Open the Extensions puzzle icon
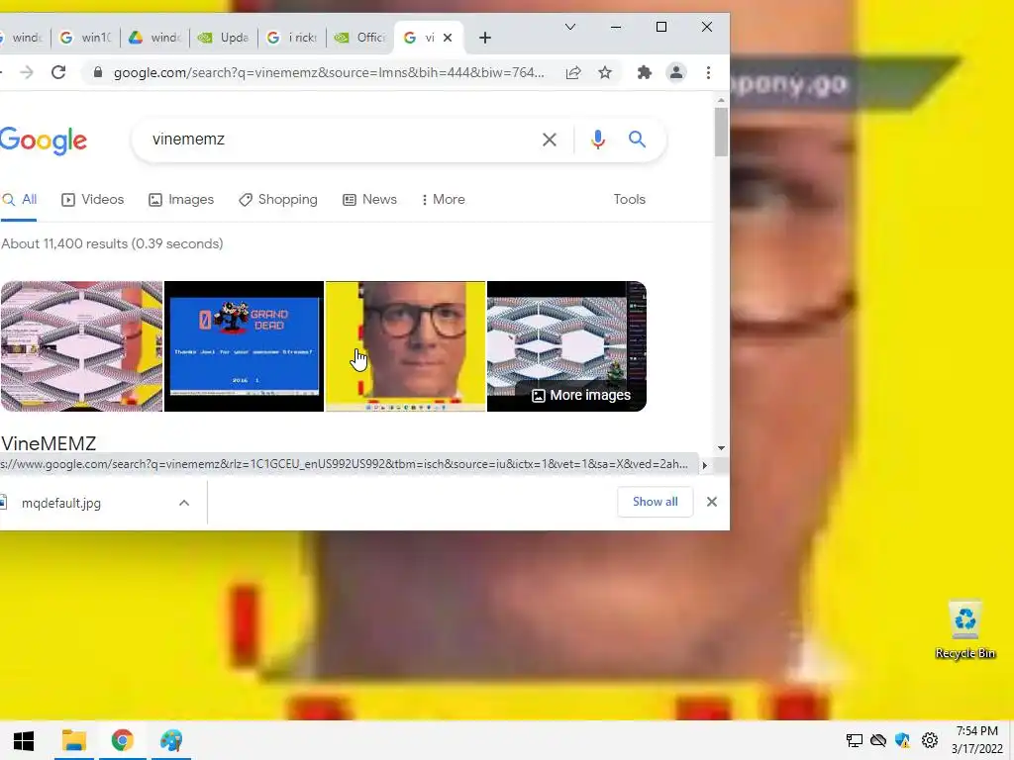The width and height of the screenshot is (1014, 760). (644, 72)
